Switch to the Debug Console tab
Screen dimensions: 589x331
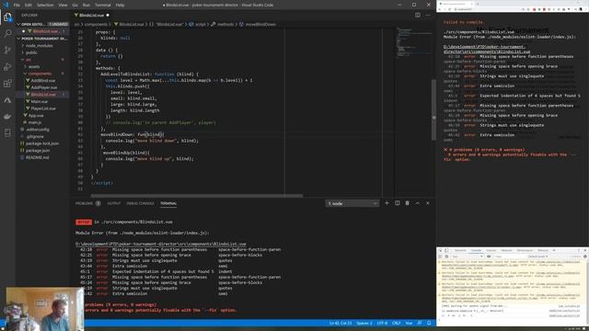[x=140, y=203]
